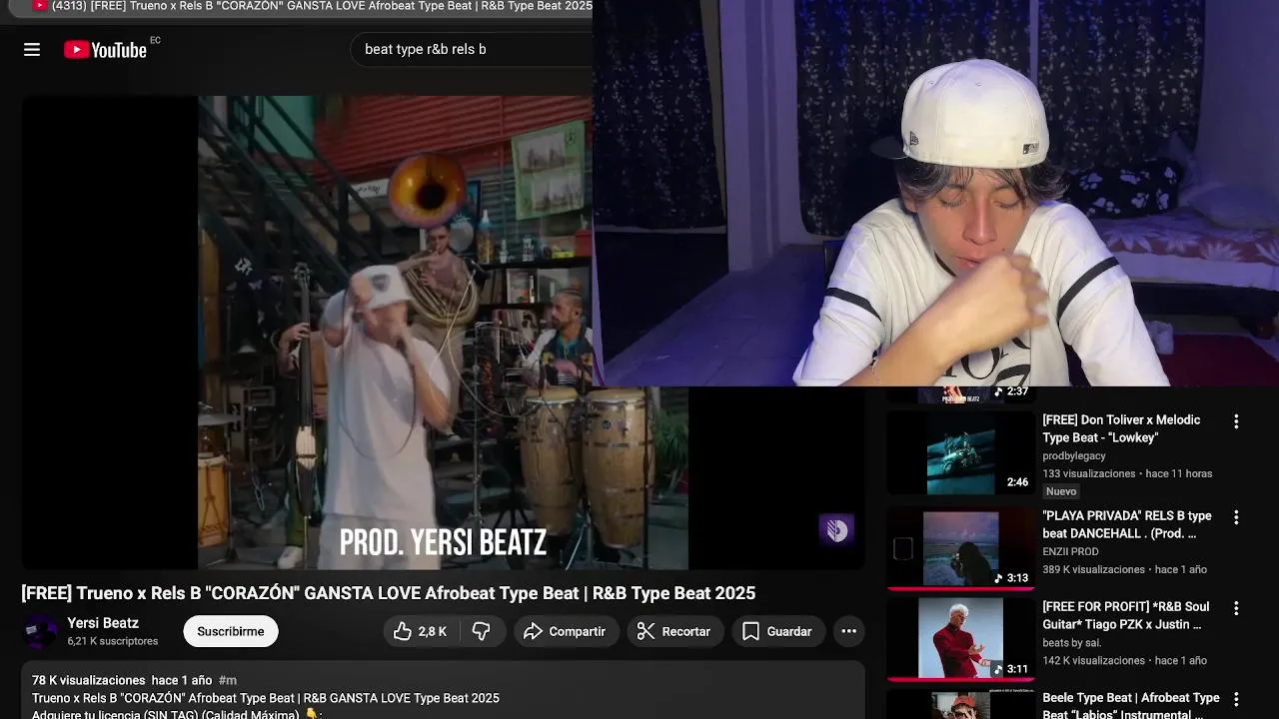
Task: Click the search field with 'beat type r&b rels b'
Action: click(470, 49)
